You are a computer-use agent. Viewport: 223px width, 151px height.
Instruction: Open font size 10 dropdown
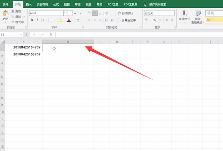[x=71, y=13]
